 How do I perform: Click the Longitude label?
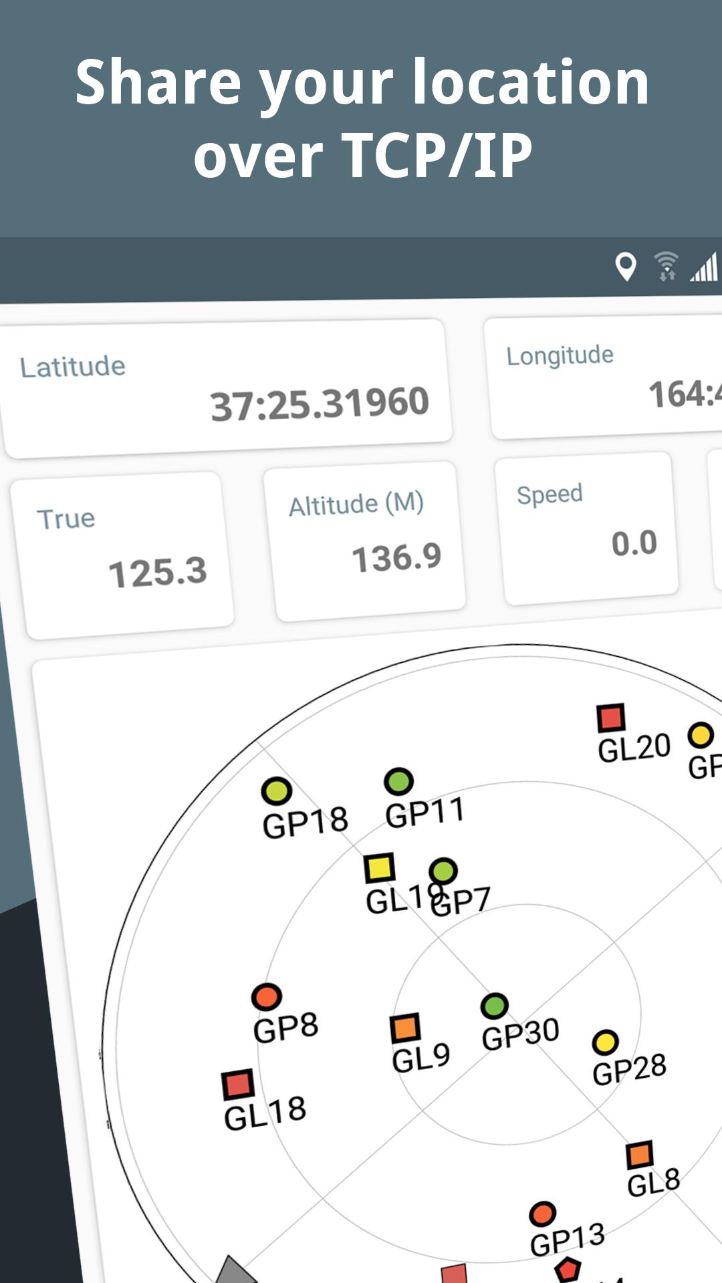click(x=560, y=355)
